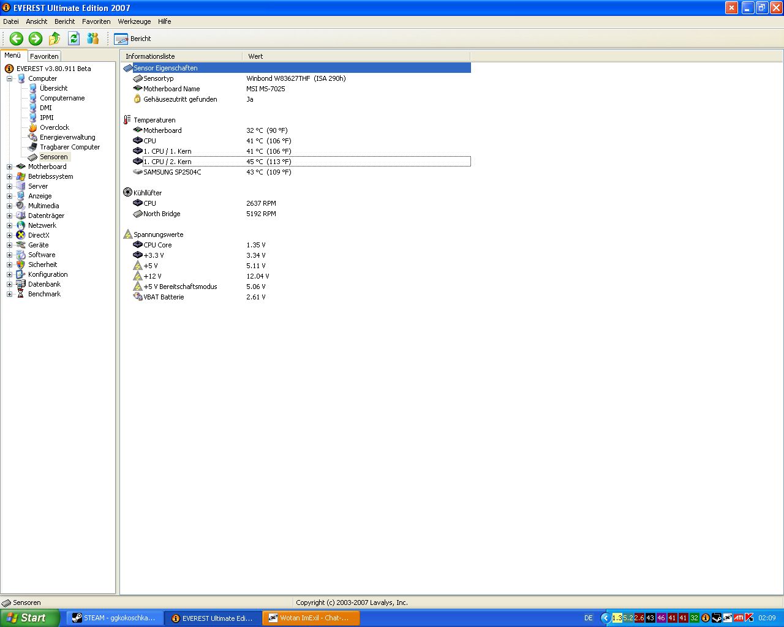Select Computername in the tree
784x627 pixels.
(62, 98)
